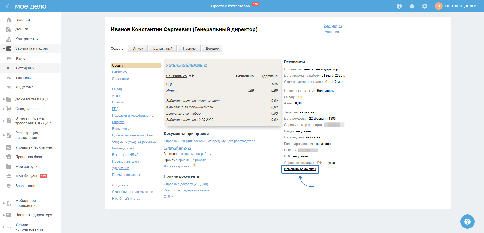The height and width of the screenshot is (233, 484).
Task: Click the Деньги coins icon
Action: (x=9, y=29)
